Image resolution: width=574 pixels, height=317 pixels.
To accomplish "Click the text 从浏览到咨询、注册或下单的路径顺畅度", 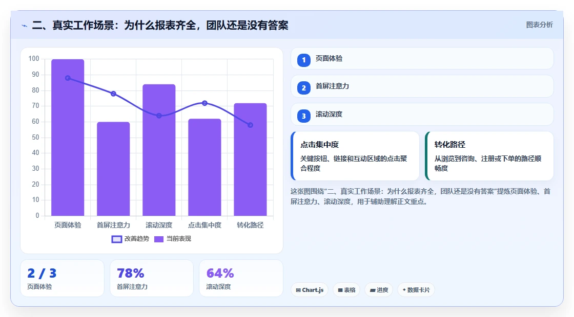I will (487, 163).
